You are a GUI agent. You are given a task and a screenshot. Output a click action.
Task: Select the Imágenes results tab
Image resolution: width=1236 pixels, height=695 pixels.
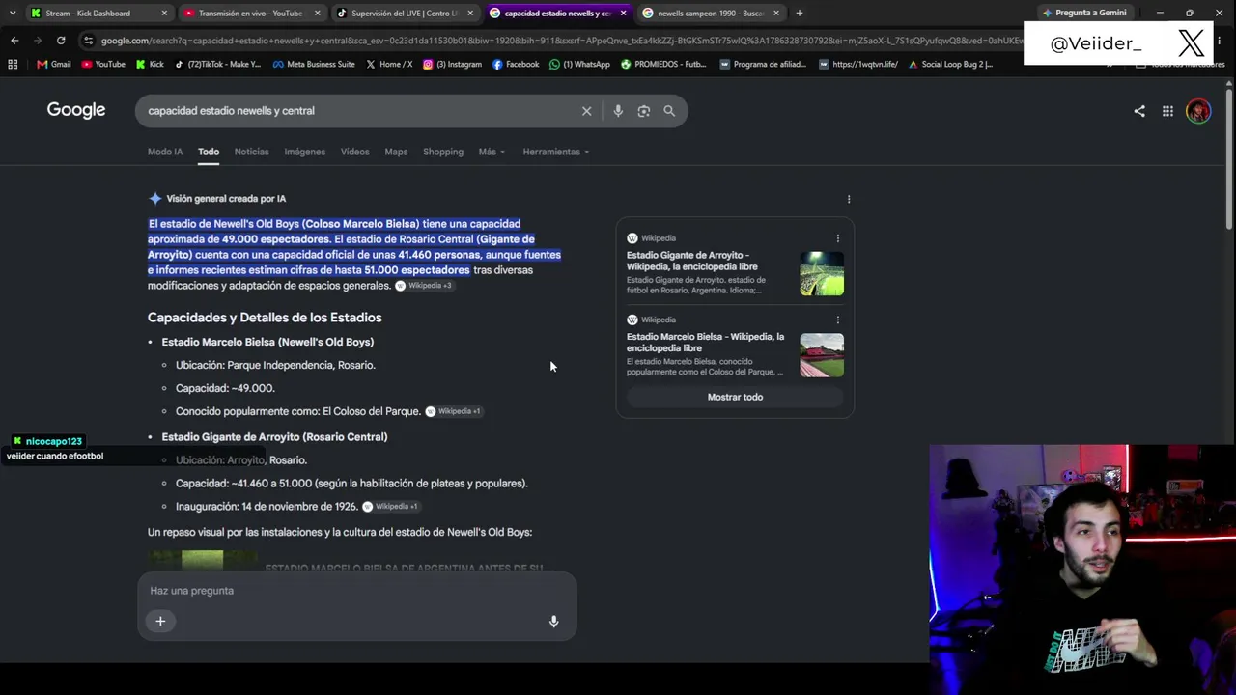pyautogui.click(x=304, y=152)
